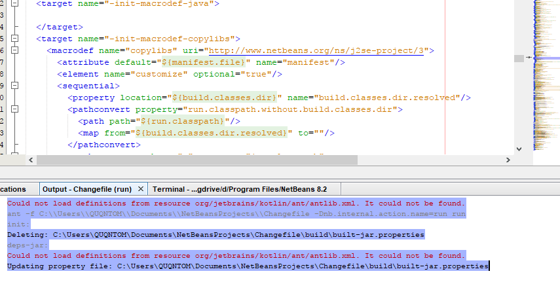
Task: Collapse the pathconvert element fold
Action: tap(14, 109)
